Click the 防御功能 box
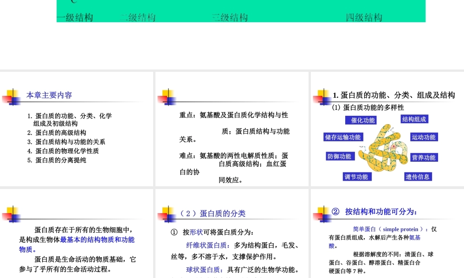 point(340,156)
